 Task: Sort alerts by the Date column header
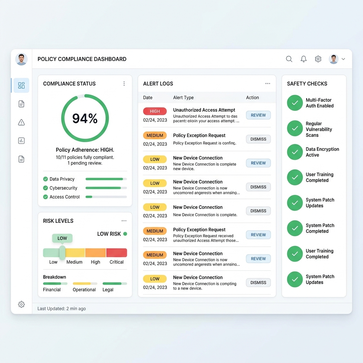pyautogui.click(x=148, y=98)
